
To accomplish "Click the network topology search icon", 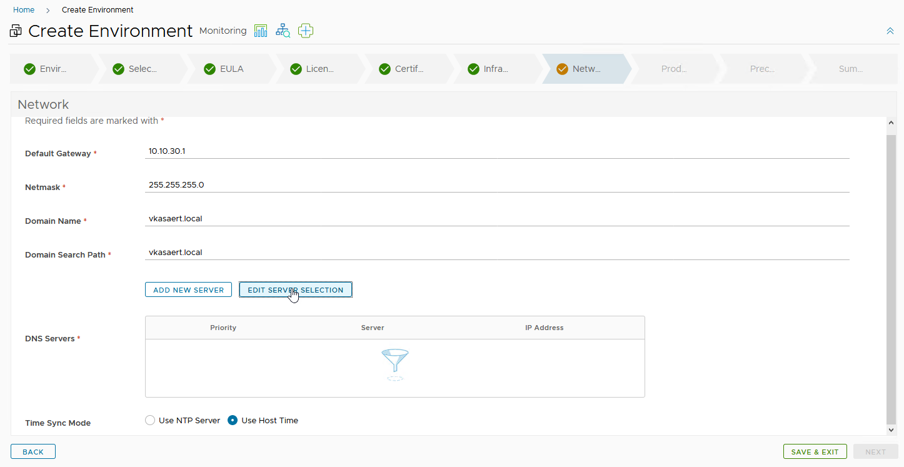I will [x=283, y=31].
